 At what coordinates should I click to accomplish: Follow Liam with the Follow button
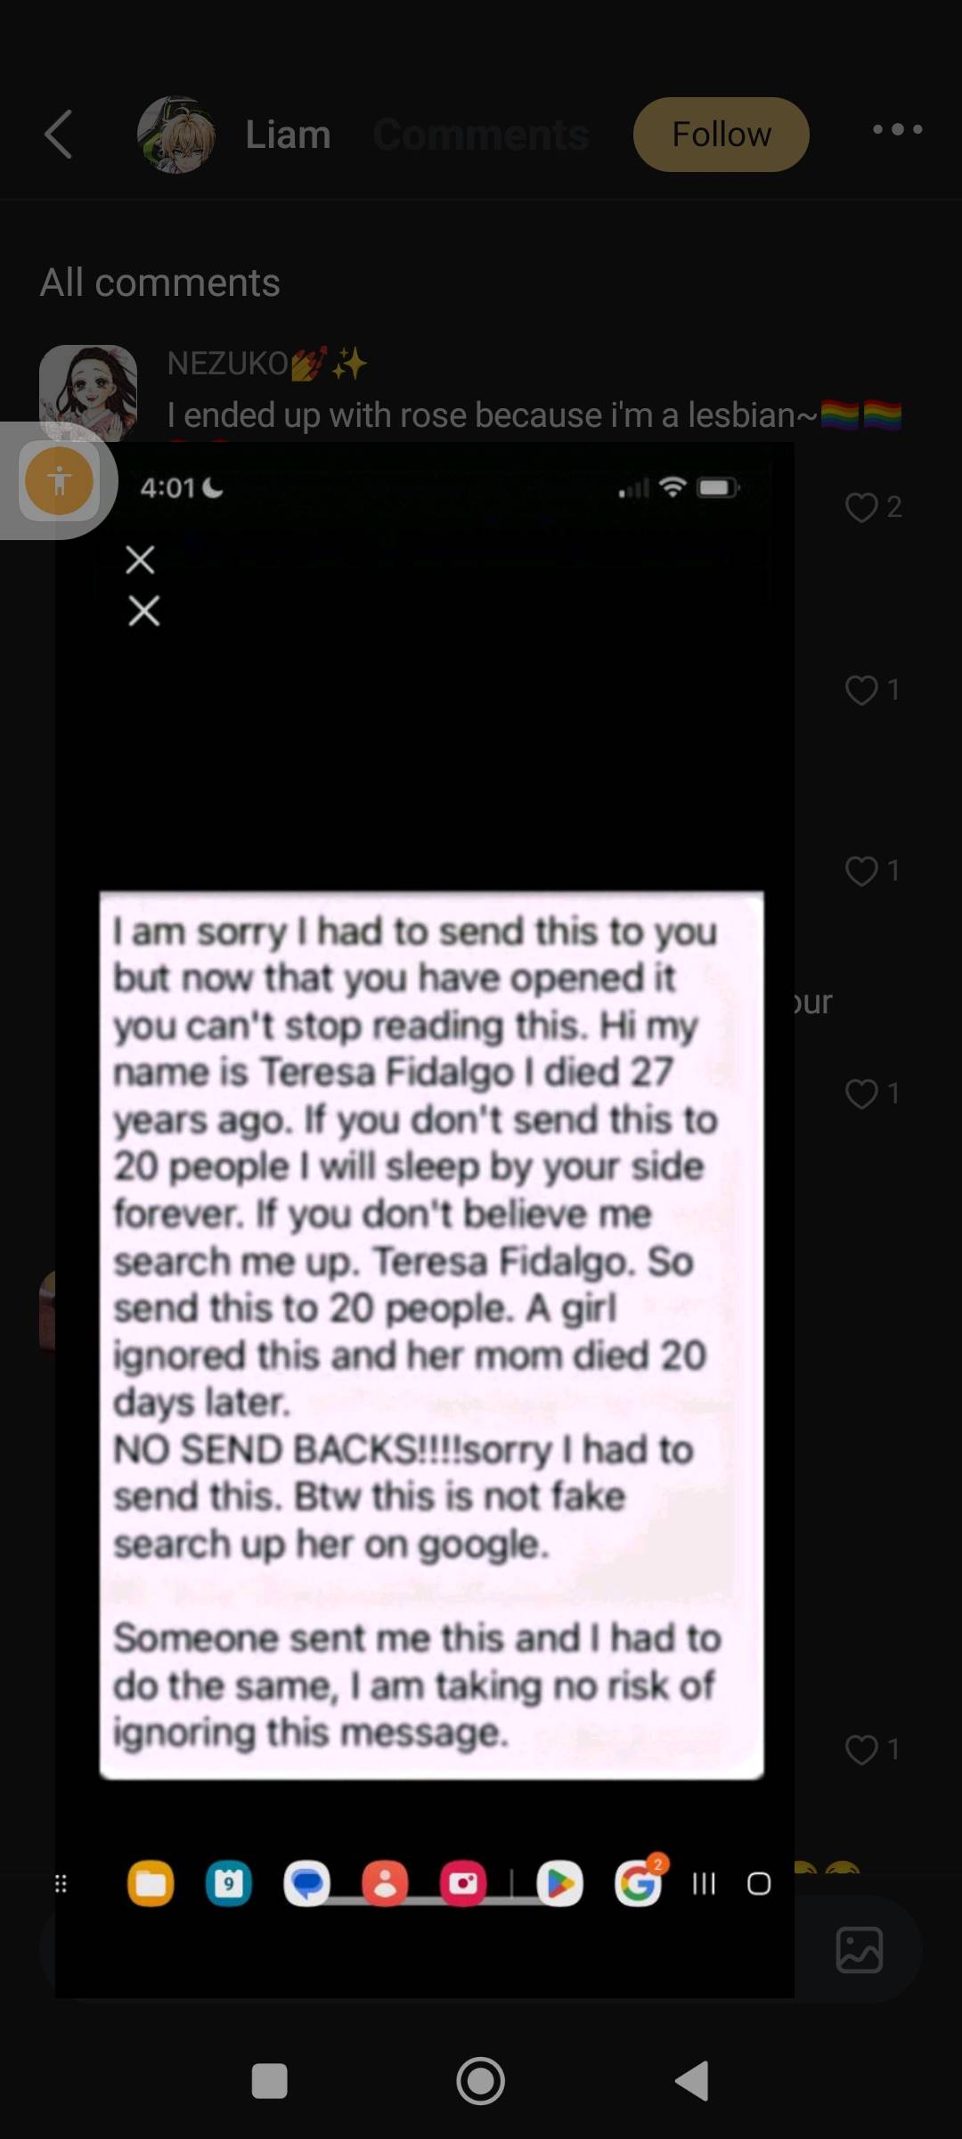721,135
